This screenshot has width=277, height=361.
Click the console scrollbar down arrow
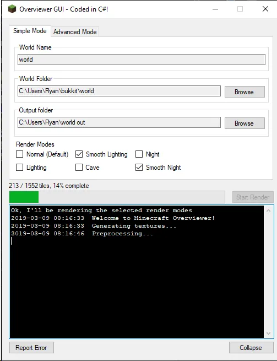[x=268, y=333]
